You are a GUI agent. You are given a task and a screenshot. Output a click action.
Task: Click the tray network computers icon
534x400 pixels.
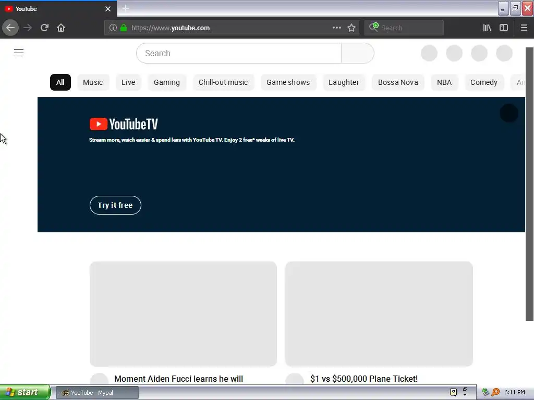click(x=486, y=393)
